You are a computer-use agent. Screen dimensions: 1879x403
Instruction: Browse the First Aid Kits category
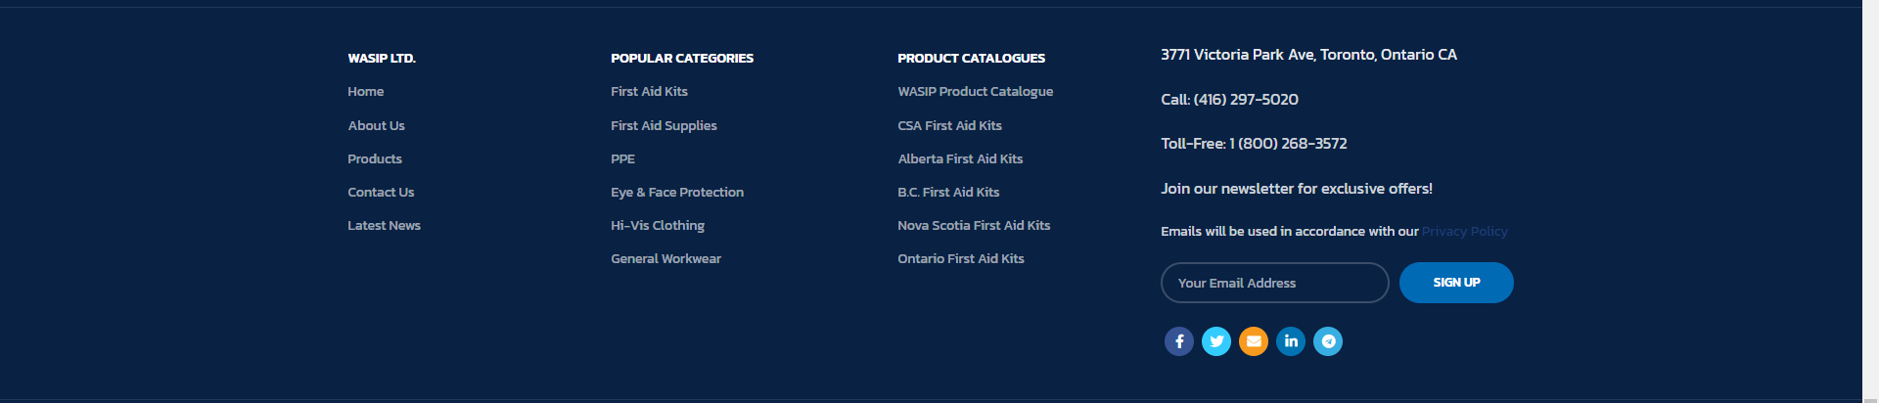pyautogui.click(x=649, y=92)
